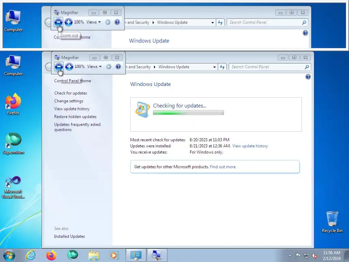Click "For Windows only." text
Viewport: 349px width, 262px height.
pos(206,152)
